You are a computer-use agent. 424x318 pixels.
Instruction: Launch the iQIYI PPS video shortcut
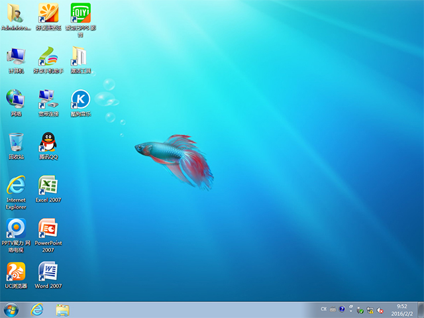coord(81,13)
